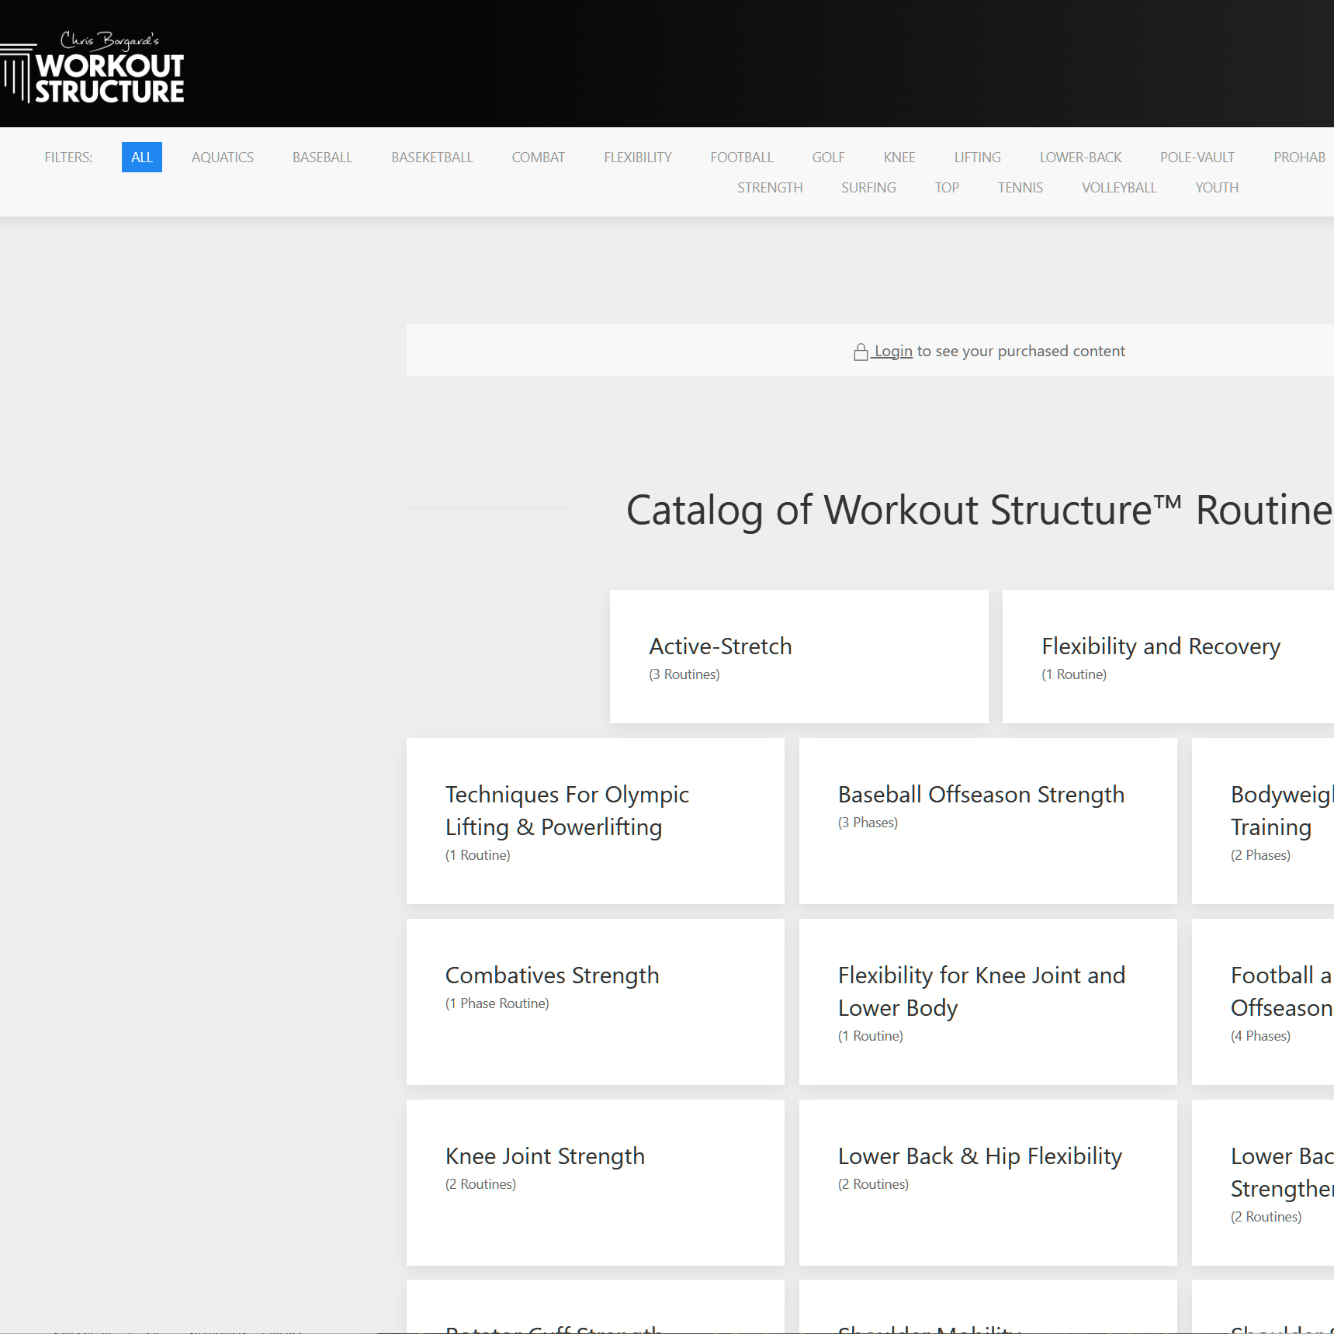The image size is (1334, 1334).
Task: Select the ALL filter
Action: tap(141, 158)
